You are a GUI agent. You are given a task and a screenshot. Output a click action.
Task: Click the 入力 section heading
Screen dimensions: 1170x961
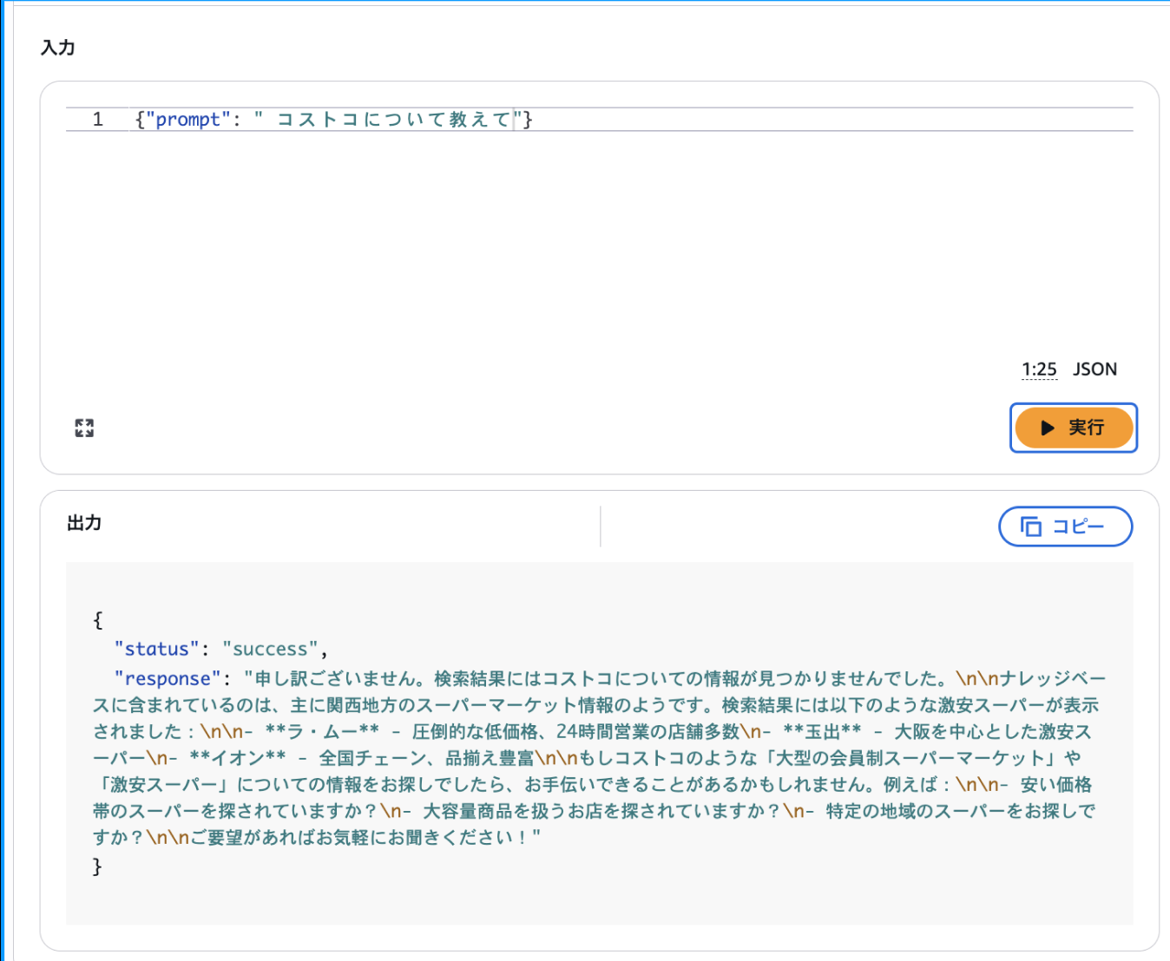58,48
